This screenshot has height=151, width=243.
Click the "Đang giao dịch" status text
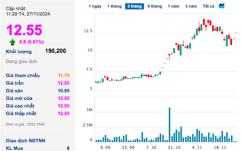click(x=21, y=61)
